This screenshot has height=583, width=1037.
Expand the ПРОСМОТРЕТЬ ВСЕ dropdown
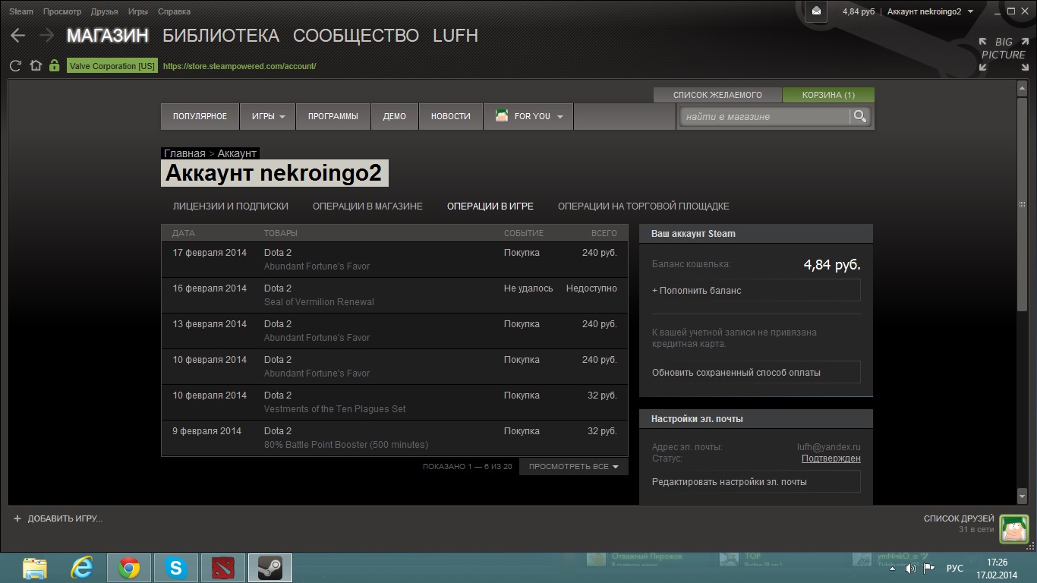(x=574, y=466)
